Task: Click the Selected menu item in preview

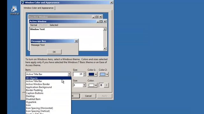Action: [x=54, y=25]
